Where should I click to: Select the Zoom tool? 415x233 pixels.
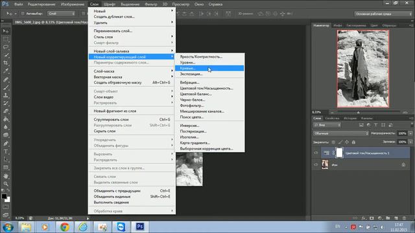pyautogui.click(x=6, y=184)
